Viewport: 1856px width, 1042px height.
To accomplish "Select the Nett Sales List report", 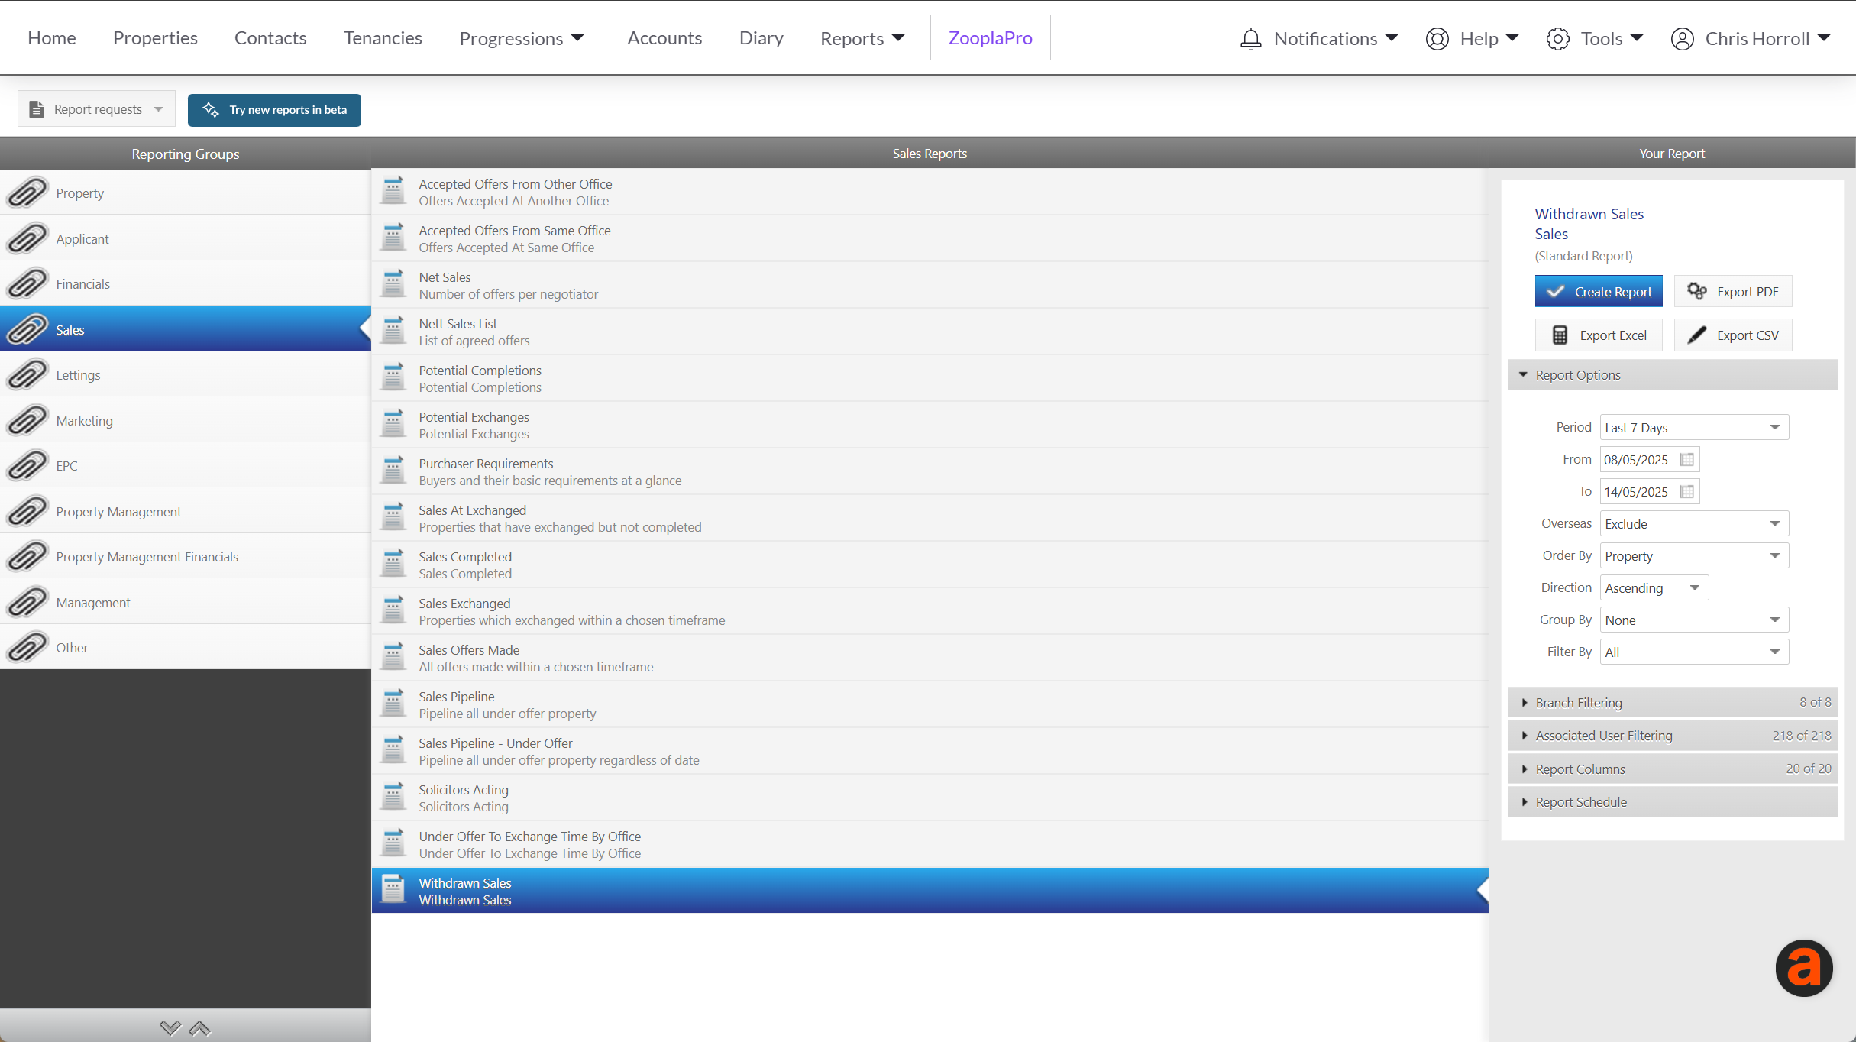I will click(x=930, y=332).
